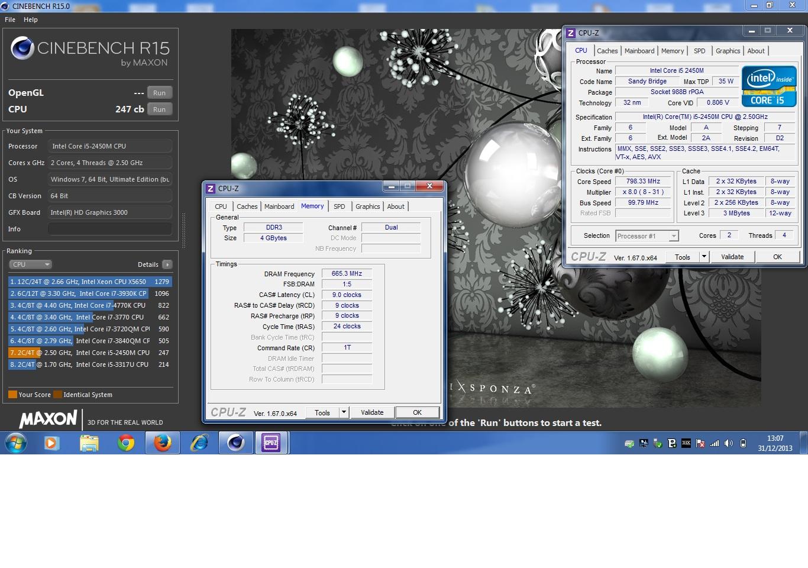808x568 pixels.
Task: Click the Z logo icon in CPU-Z Memory window title
Action: pos(211,189)
